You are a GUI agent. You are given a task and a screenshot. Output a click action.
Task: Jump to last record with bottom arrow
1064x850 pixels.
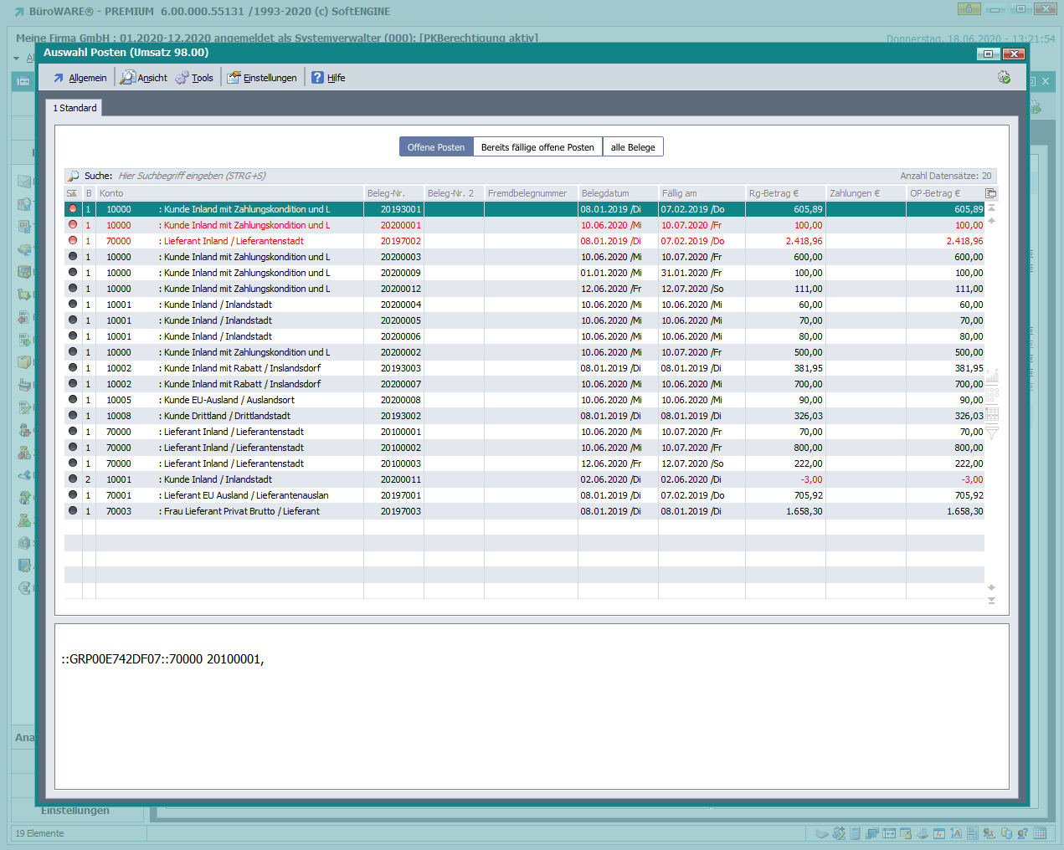[x=991, y=601]
